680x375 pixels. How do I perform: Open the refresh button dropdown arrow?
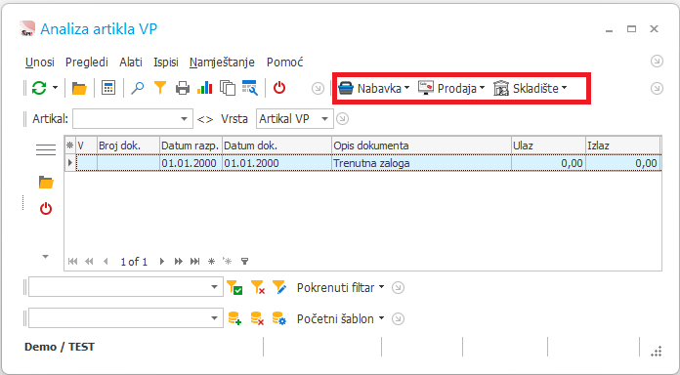coord(55,88)
